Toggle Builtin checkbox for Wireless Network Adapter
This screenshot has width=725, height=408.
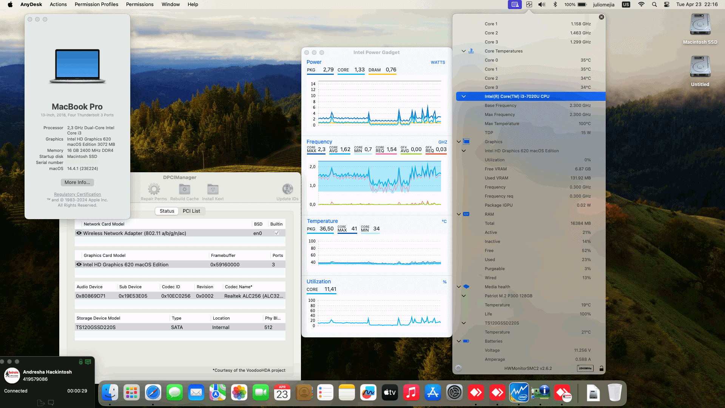(x=277, y=233)
